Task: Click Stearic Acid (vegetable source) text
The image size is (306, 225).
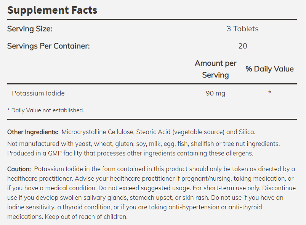Action: pyautogui.click(x=180, y=132)
